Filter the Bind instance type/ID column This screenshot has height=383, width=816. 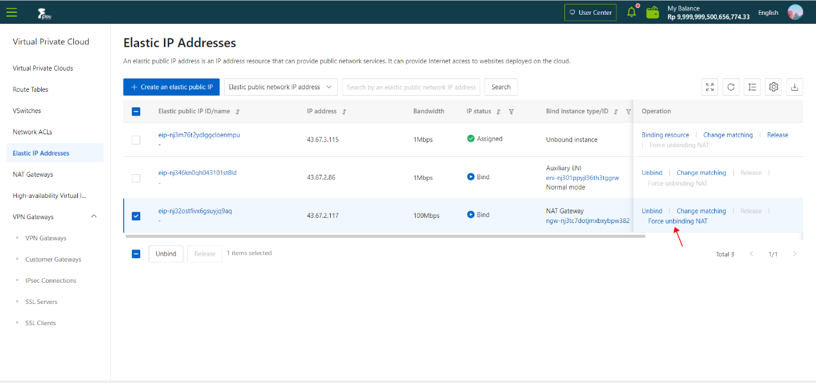pyautogui.click(x=628, y=112)
